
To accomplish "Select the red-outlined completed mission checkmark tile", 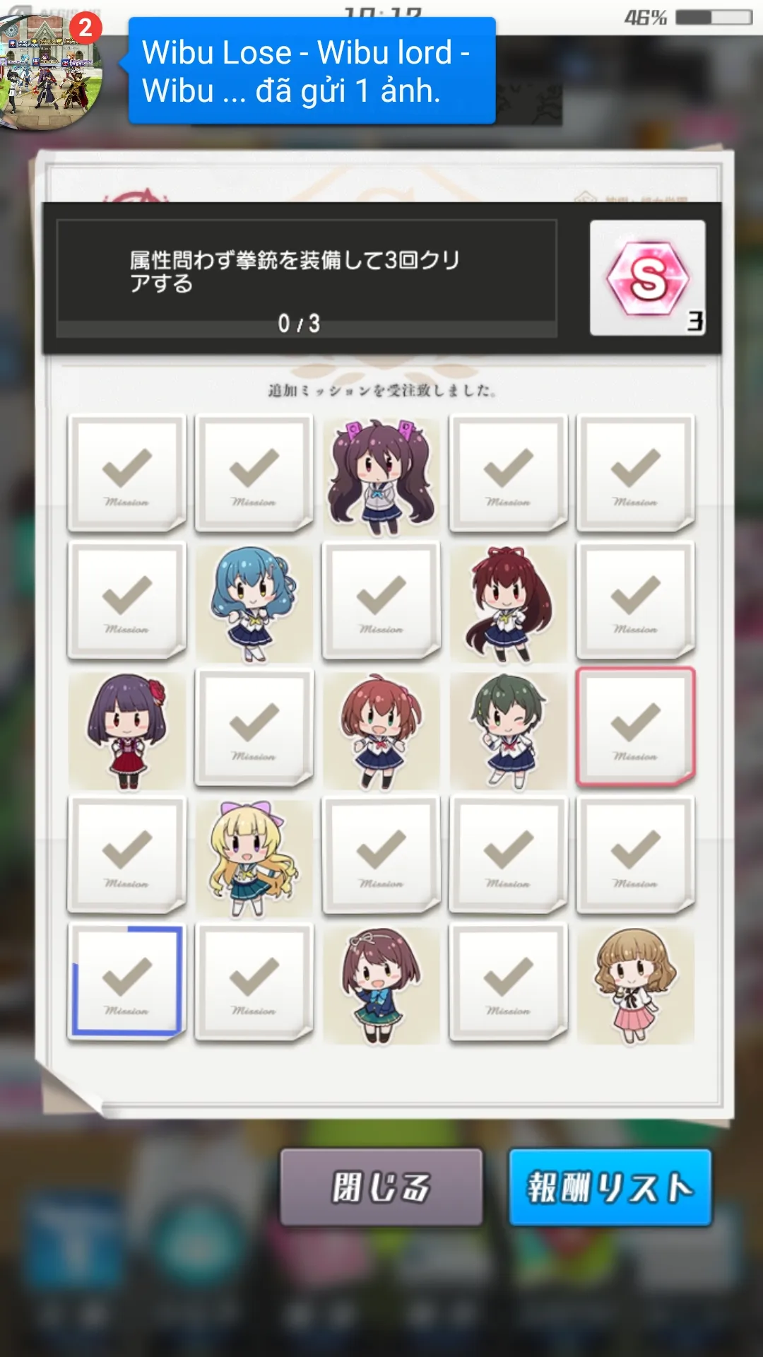I will pyautogui.click(x=636, y=727).
